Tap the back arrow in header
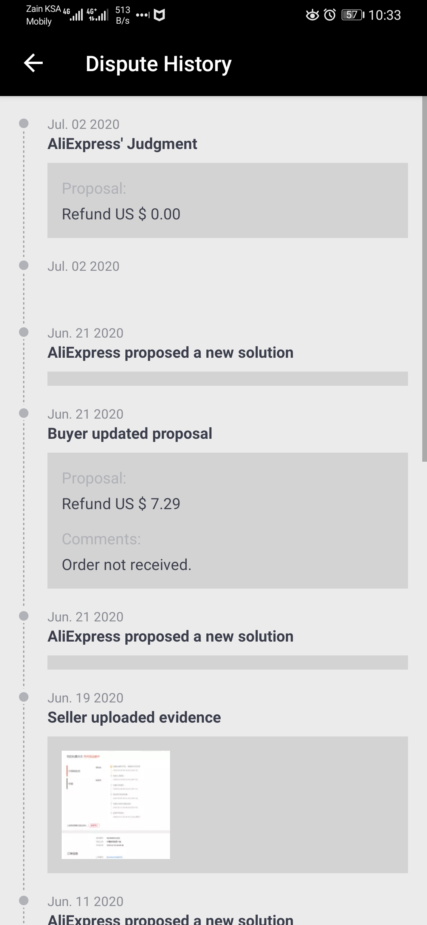 pyautogui.click(x=33, y=63)
